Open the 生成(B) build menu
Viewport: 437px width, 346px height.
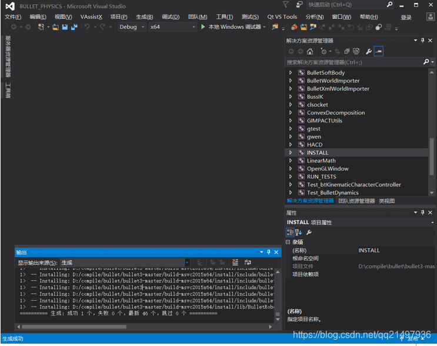(144, 17)
